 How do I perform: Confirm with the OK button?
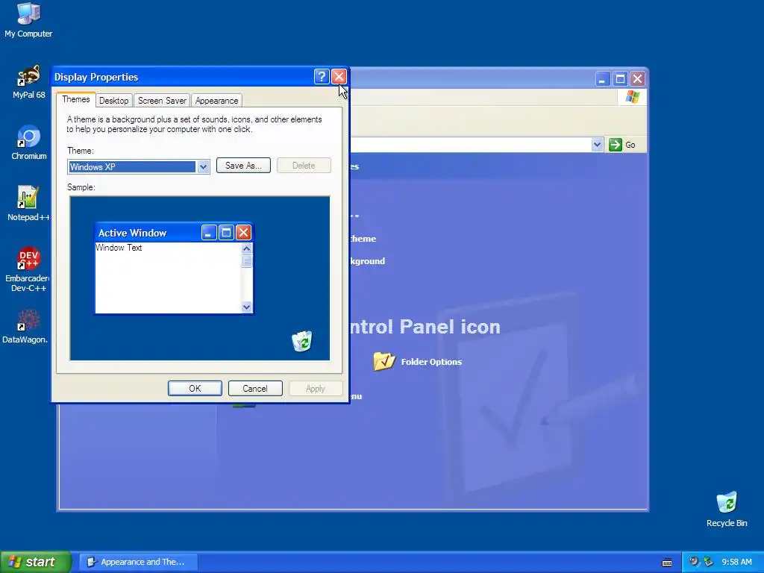point(195,388)
